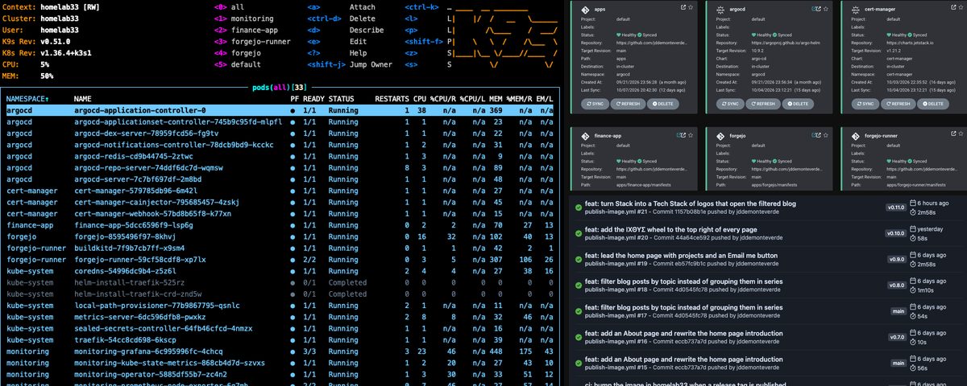Select argocd-application-controller-0 pod row in k9s

pos(279,109)
